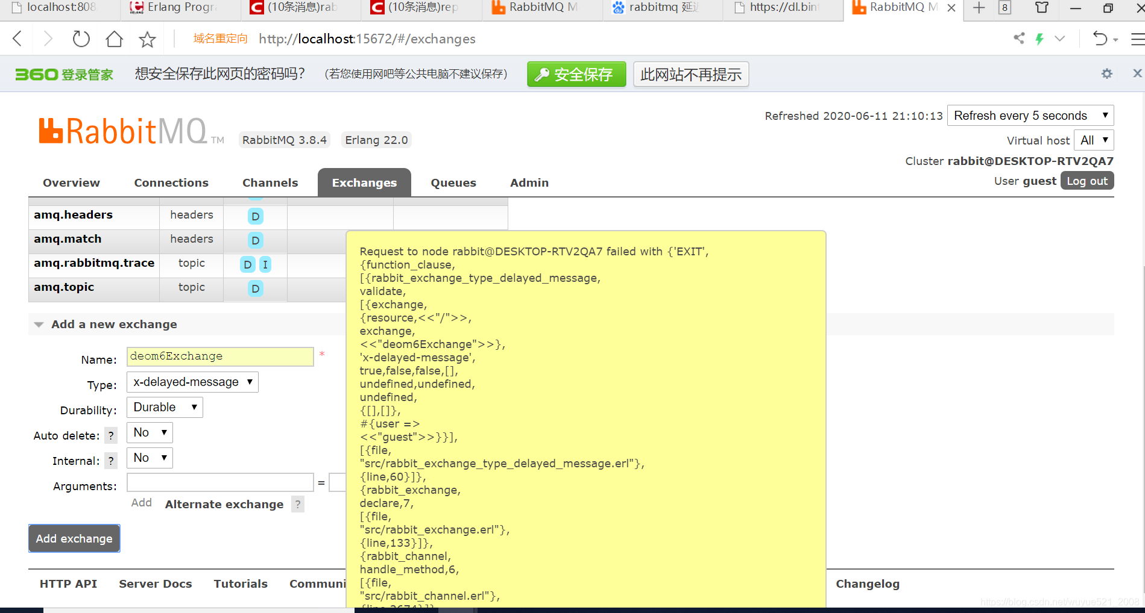This screenshot has width=1145, height=613.
Task: Click the help icon beside Auto delete
Action: pyautogui.click(x=110, y=435)
